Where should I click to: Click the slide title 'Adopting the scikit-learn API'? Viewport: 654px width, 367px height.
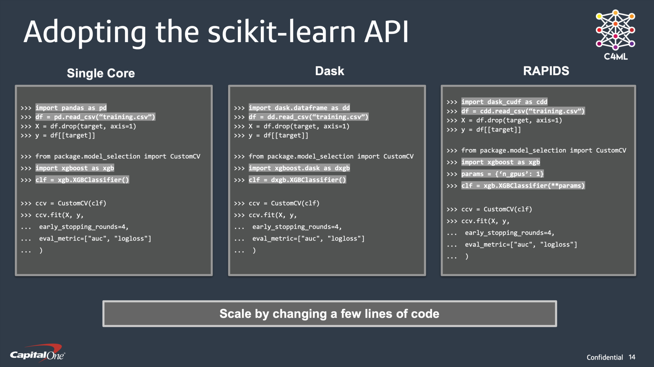[216, 32]
